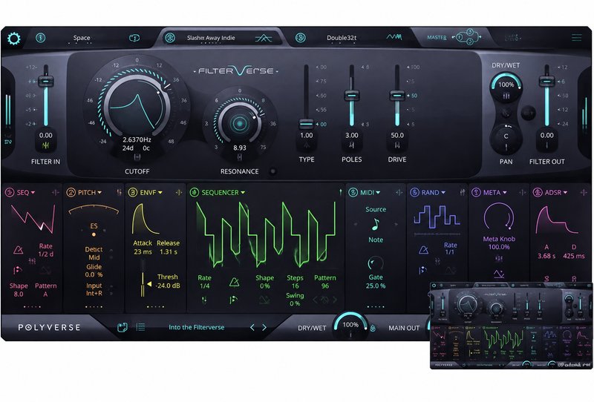The width and height of the screenshot is (594, 402).
Task: Click the filter 1 power icon beside Space
Action: [41, 38]
